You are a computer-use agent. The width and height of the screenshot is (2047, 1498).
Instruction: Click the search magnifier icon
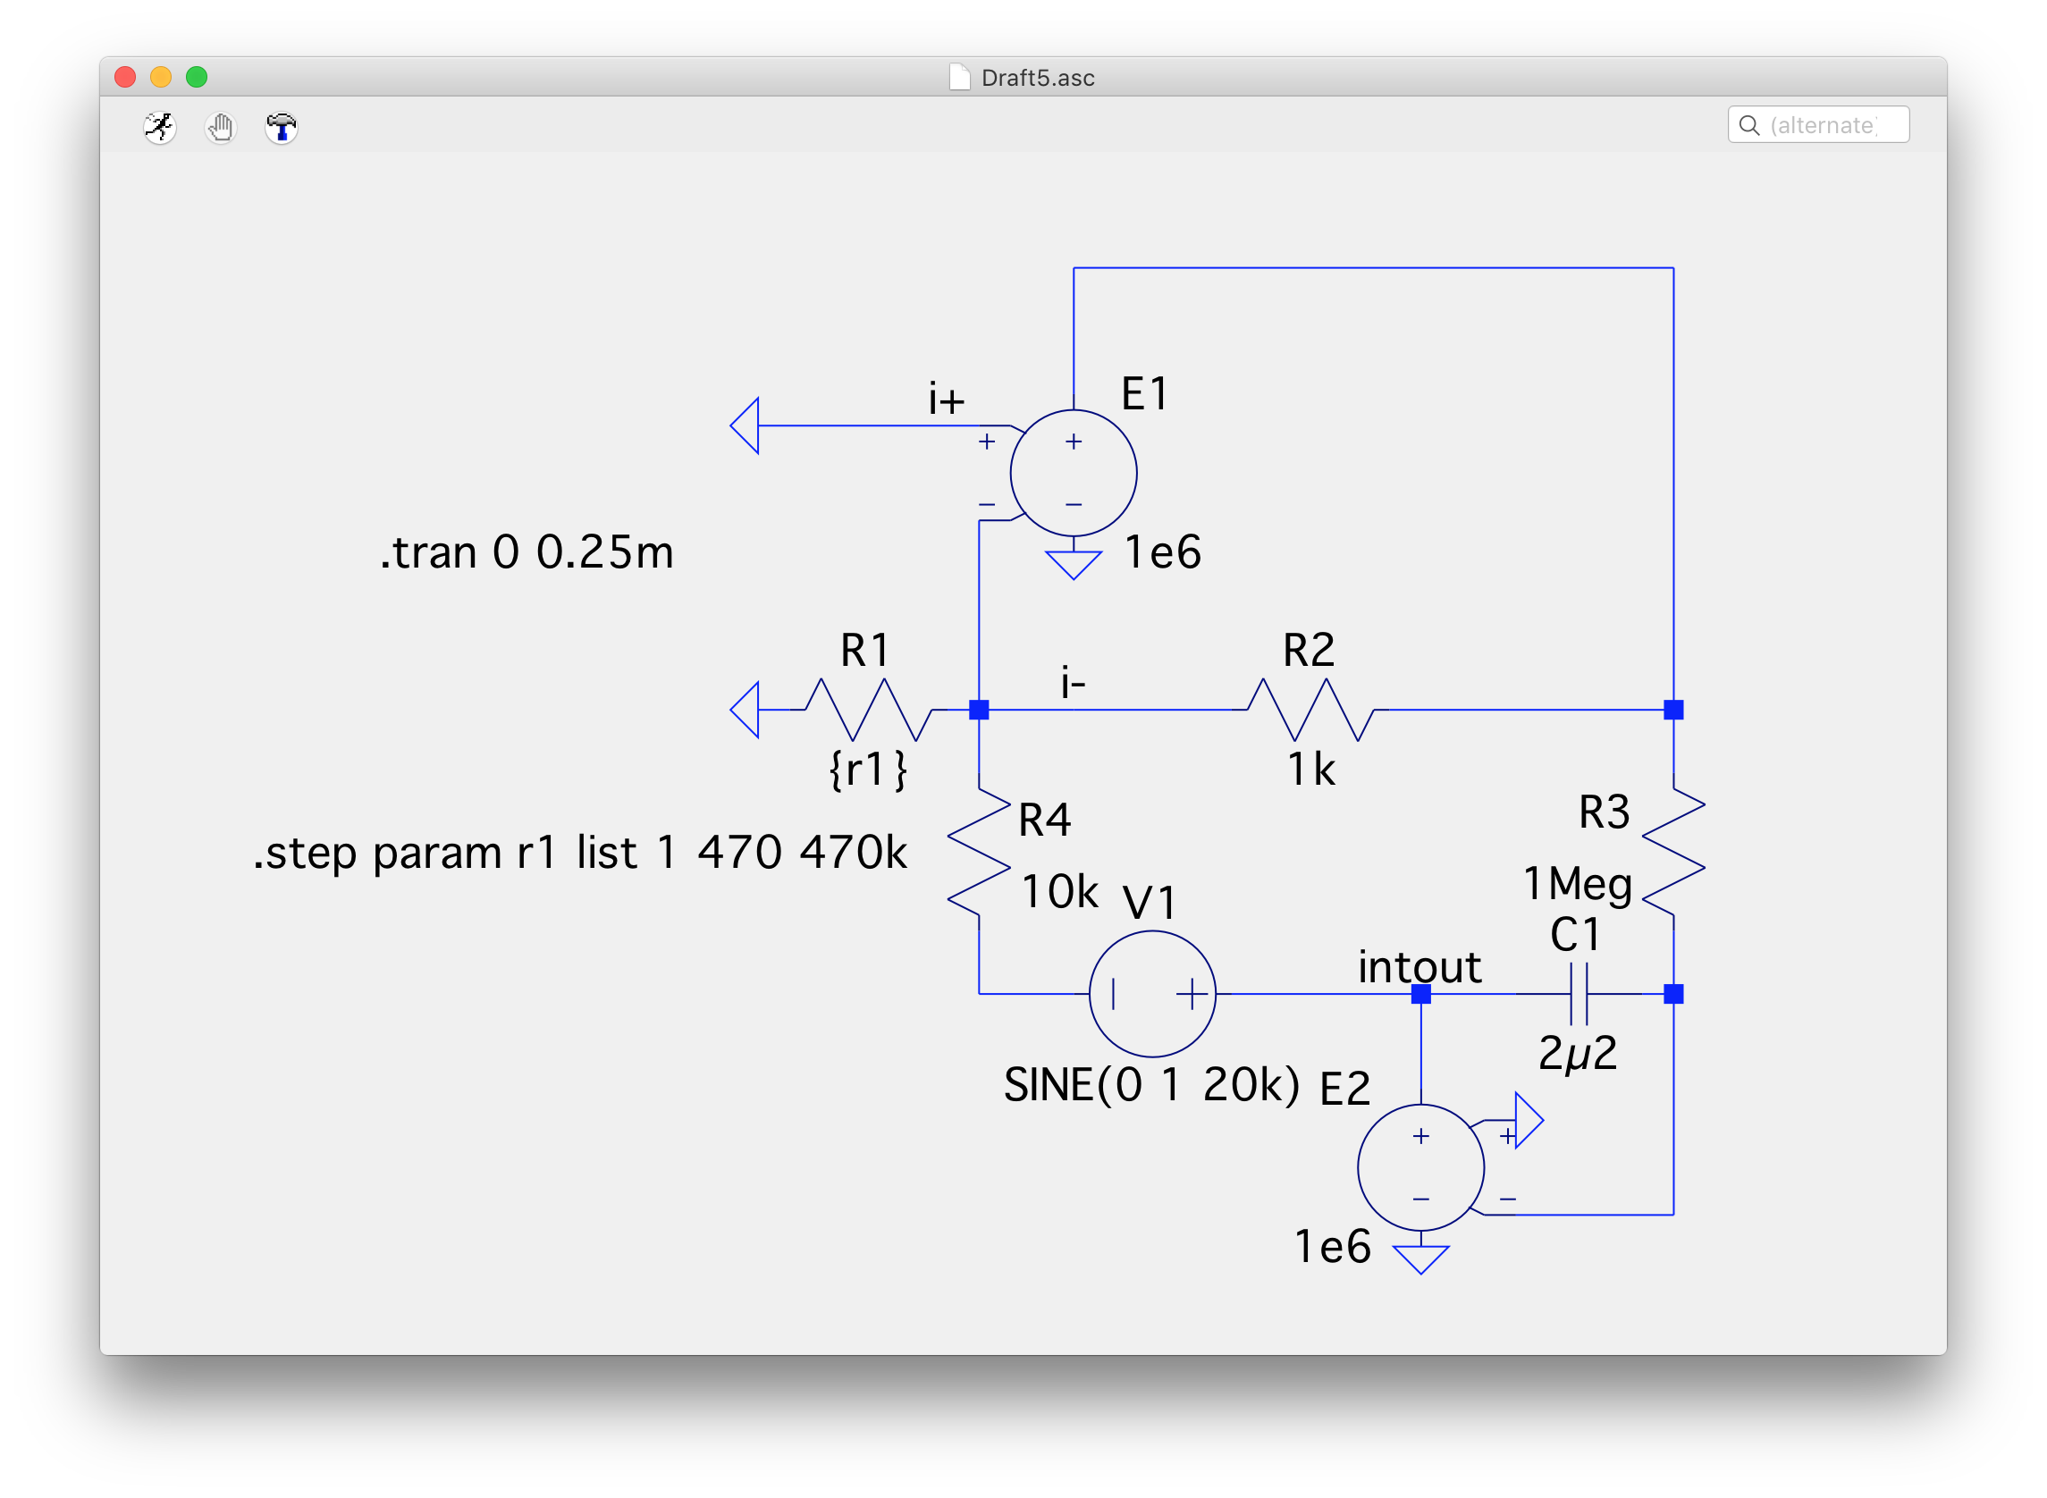1748,125
